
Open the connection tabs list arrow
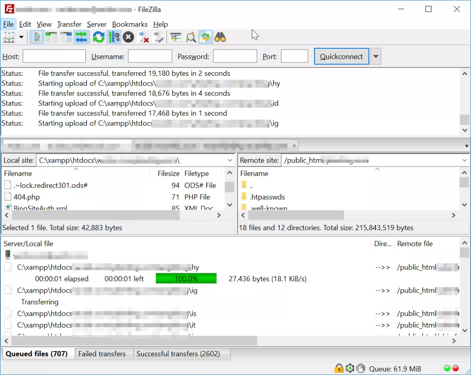(x=467, y=146)
